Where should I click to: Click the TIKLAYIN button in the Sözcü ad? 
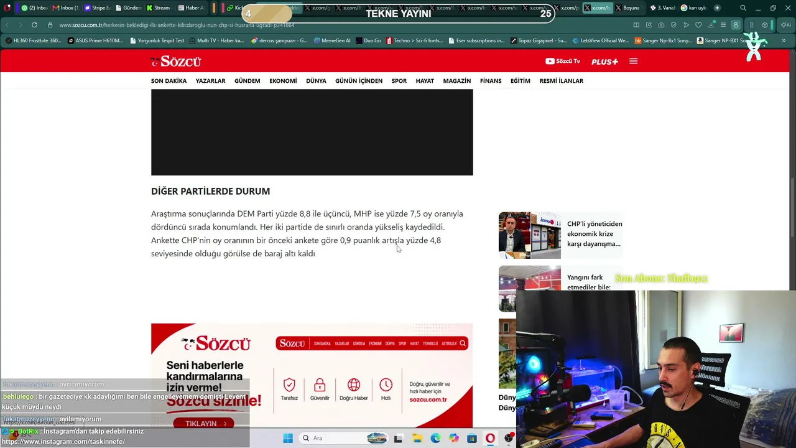click(x=205, y=423)
